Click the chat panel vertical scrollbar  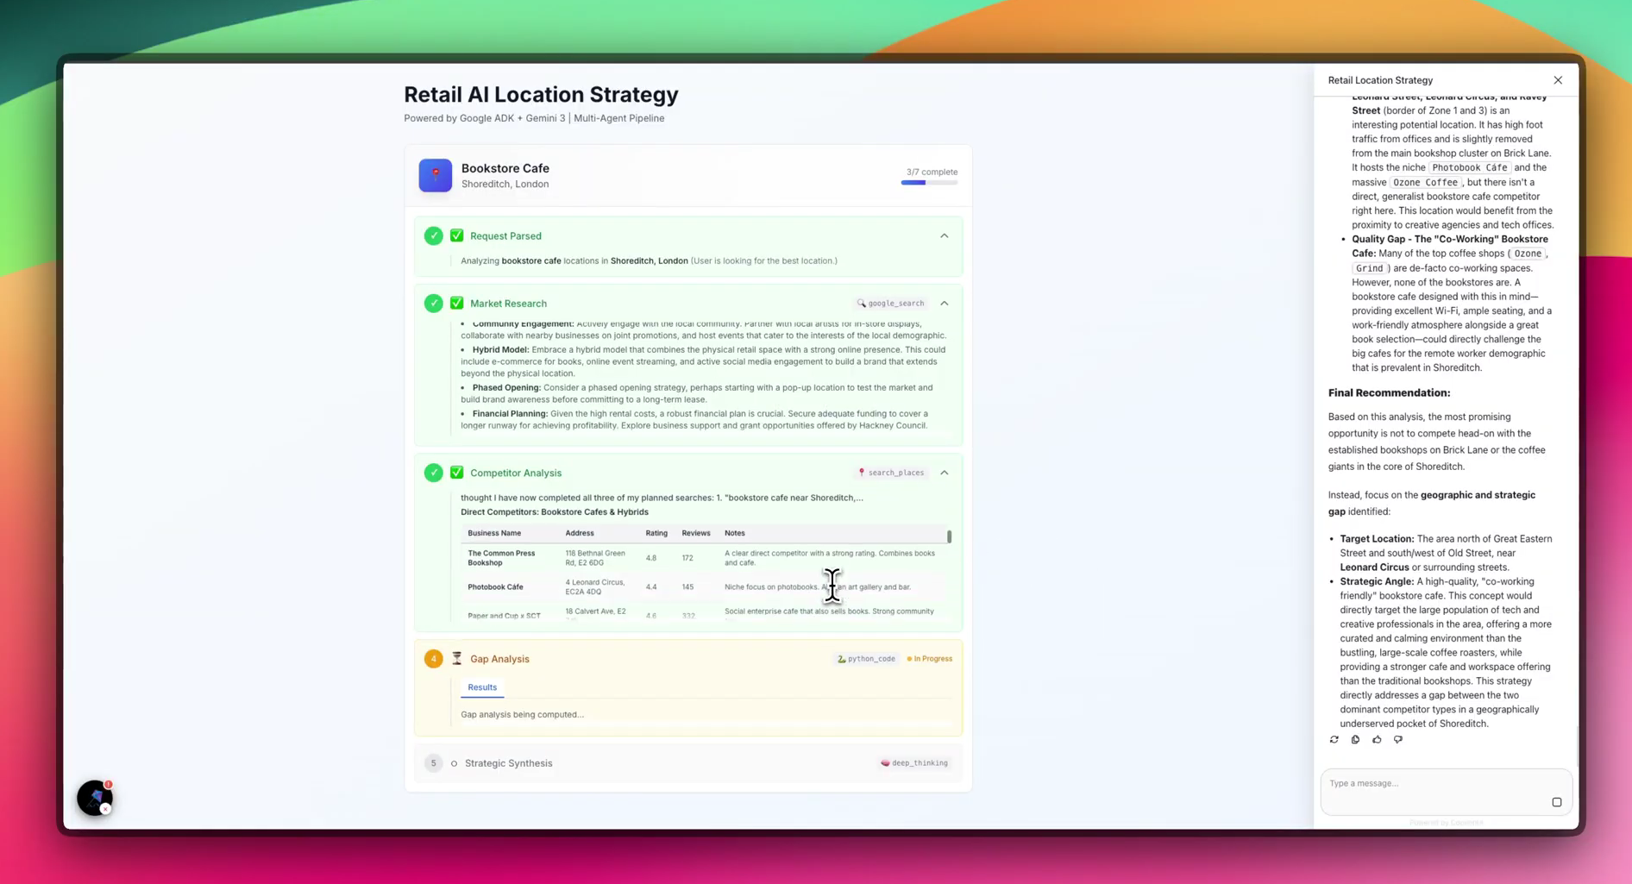(1576, 746)
